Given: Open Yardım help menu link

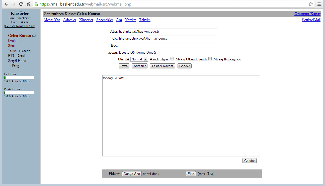Looking at the screenshot, I should pyautogui.click(x=131, y=20).
